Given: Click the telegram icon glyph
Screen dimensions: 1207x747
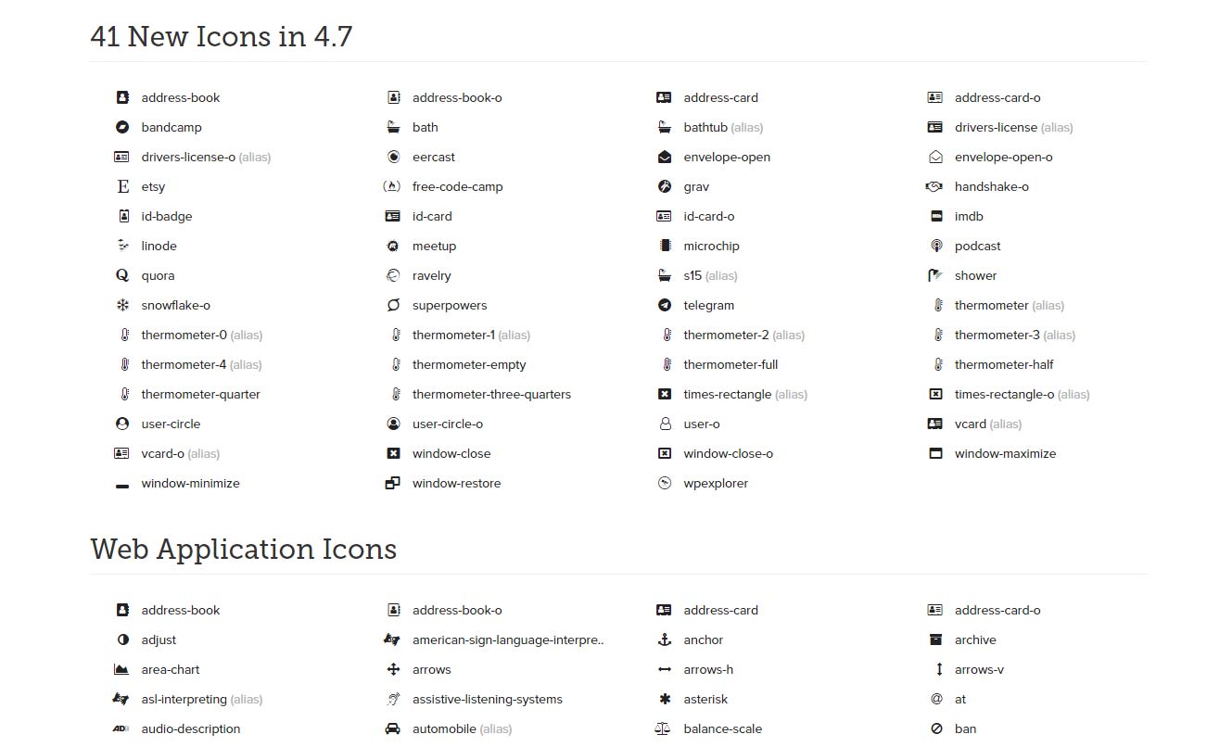Looking at the screenshot, I should click(664, 305).
